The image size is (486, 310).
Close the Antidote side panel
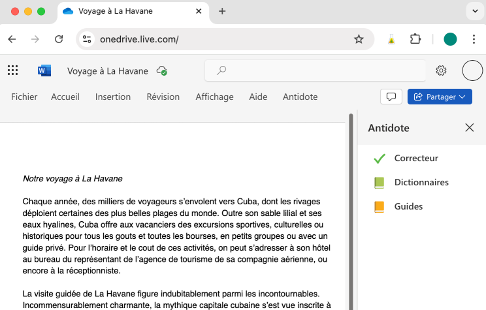pos(469,128)
